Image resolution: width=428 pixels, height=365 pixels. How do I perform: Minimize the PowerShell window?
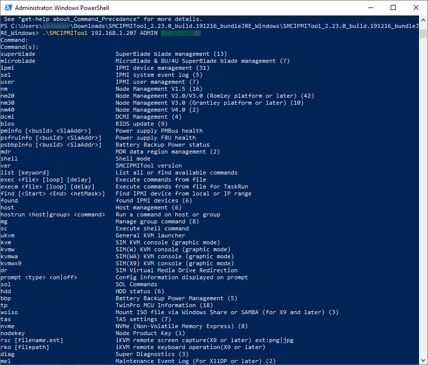pos(370,7)
